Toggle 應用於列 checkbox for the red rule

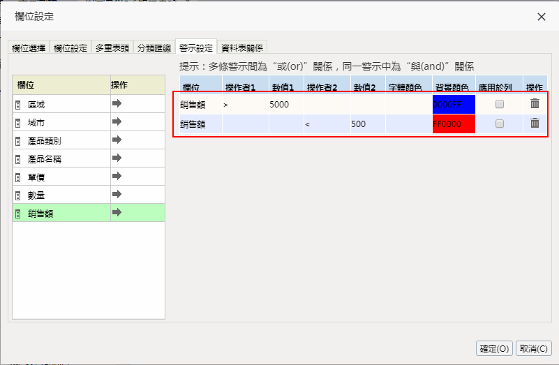point(500,124)
